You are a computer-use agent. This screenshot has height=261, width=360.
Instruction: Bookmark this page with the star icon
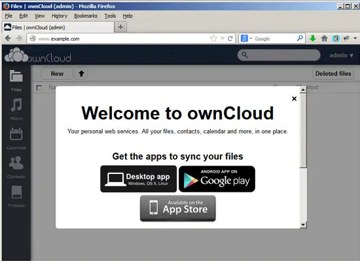point(213,39)
